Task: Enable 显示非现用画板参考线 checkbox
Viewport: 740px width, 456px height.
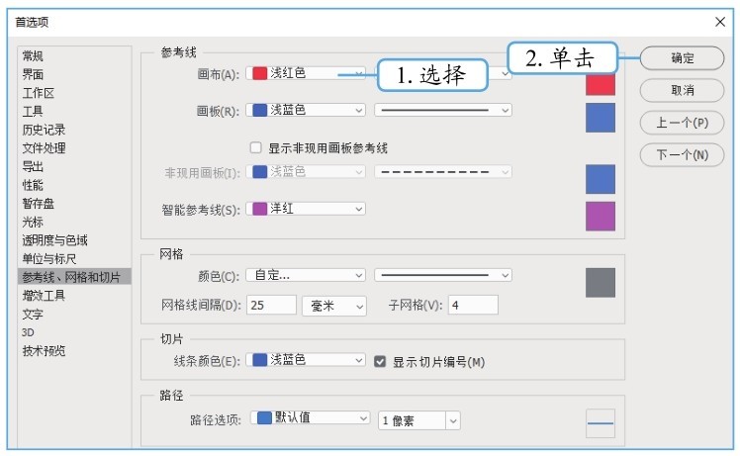Action: 256,147
